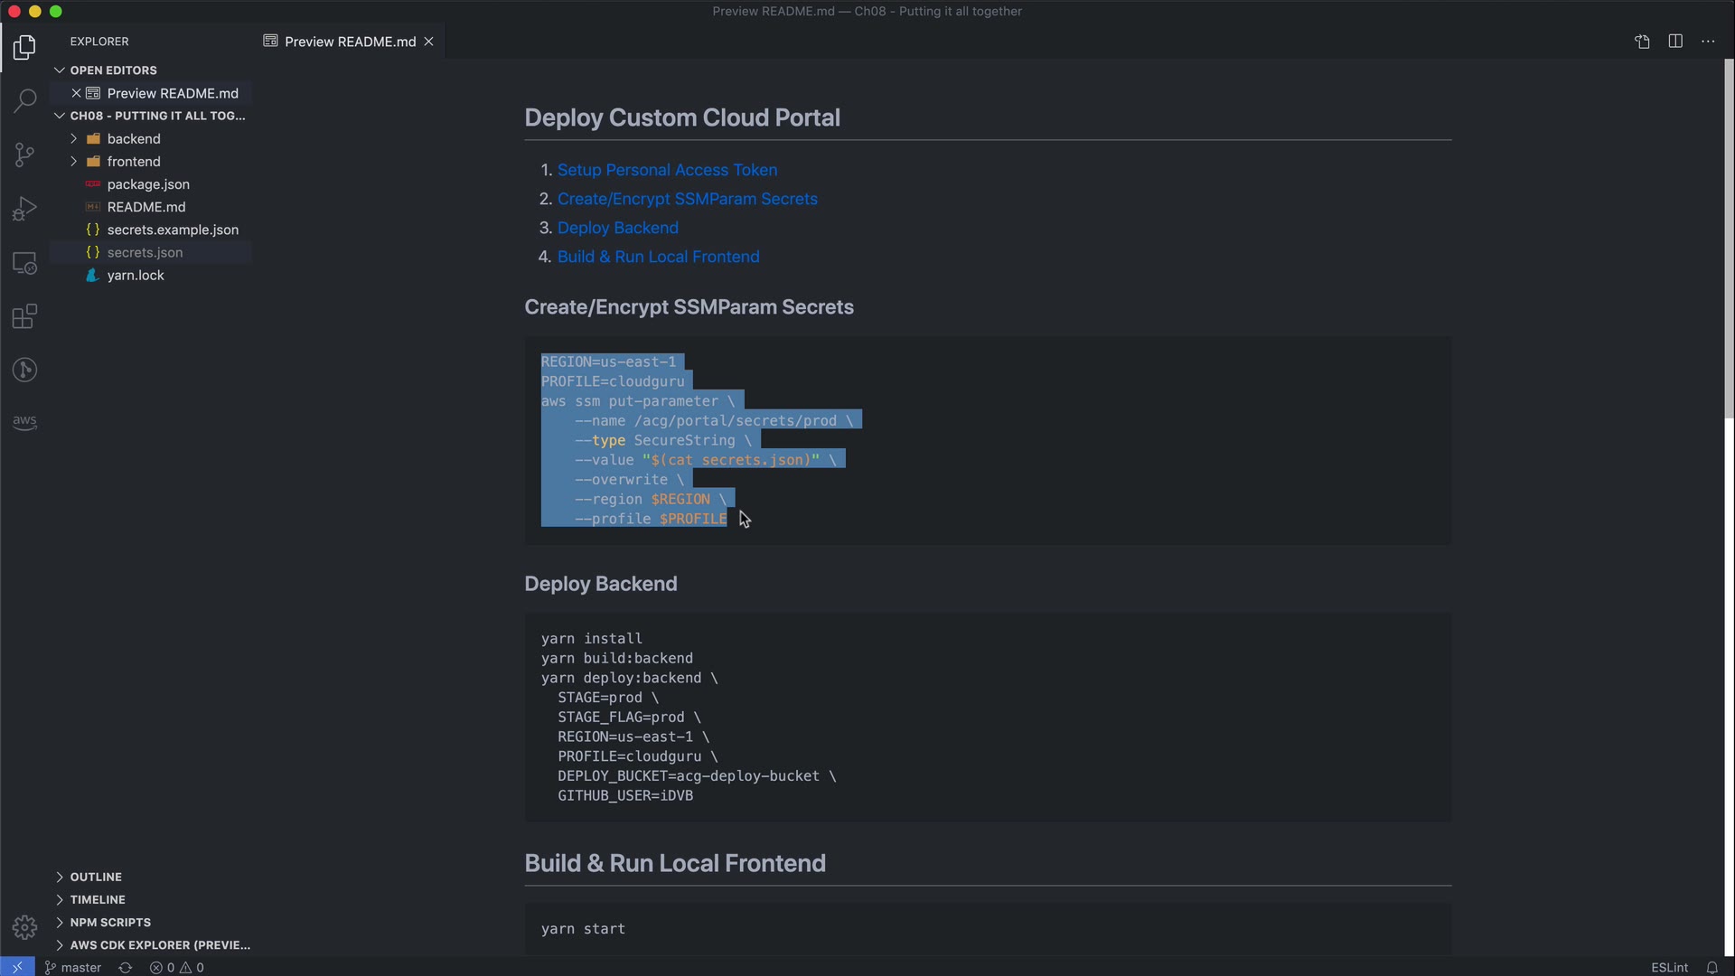Expand the frontend folder
This screenshot has height=976, width=1735.
point(133,161)
